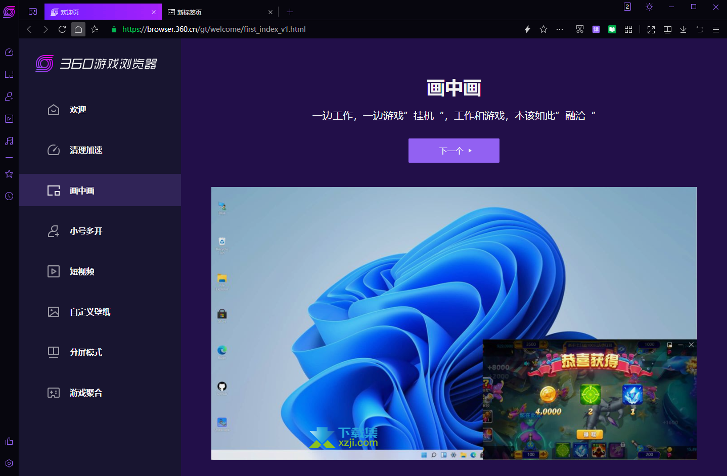Click the 360游戏浏览器 logo
727x476 pixels.
pos(96,64)
